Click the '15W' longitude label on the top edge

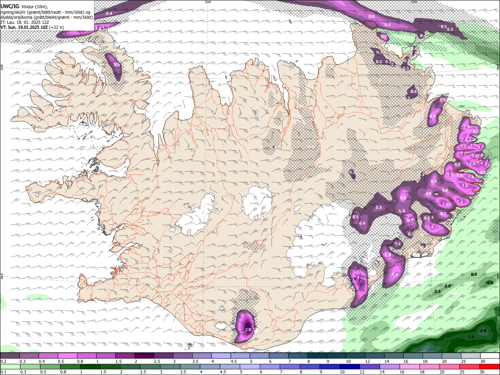[414, 2]
